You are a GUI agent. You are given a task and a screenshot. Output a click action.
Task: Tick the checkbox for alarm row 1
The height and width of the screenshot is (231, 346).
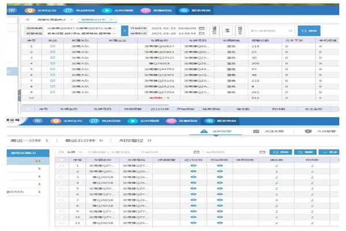point(62,166)
